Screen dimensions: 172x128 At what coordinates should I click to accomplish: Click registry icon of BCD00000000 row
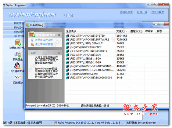pyautogui.click(x=68, y=78)
